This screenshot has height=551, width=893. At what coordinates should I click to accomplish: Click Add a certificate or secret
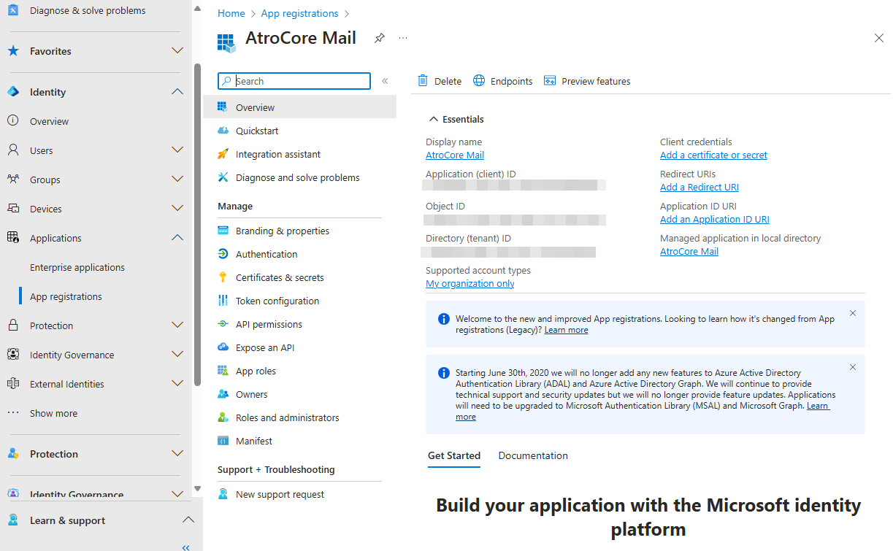coord(713,155)
